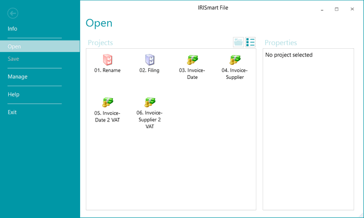Open the Info menu item
This screenshot has height=218, width=364.
click(x=12, y=29)
